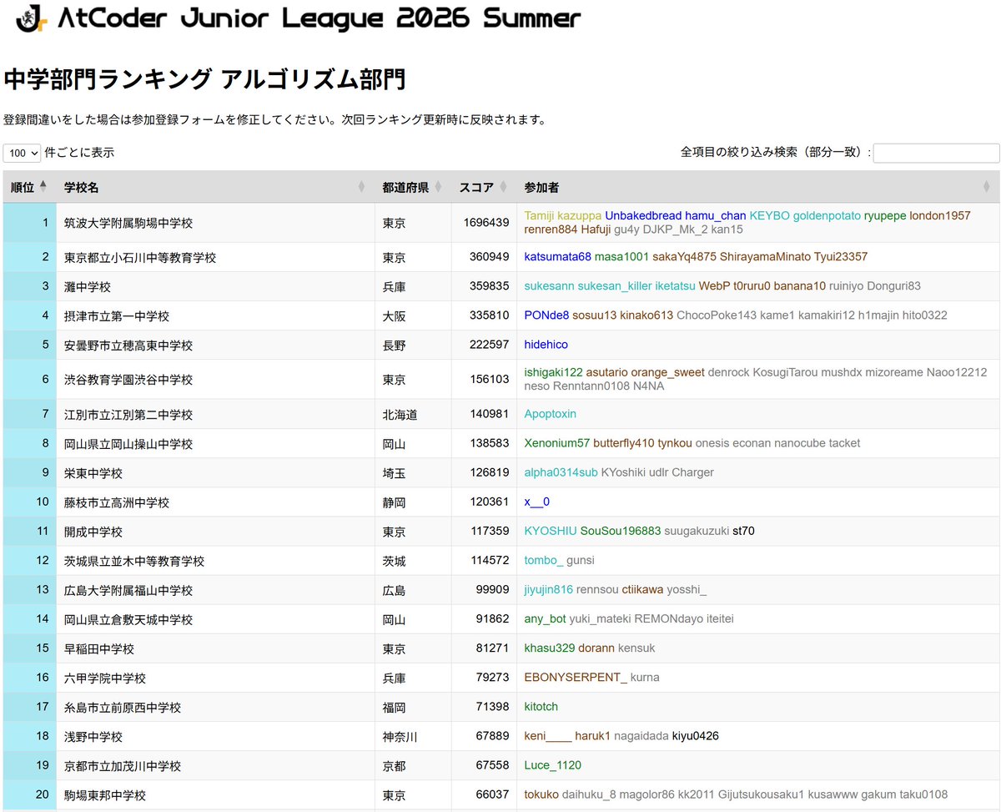Image resolution: width=1001 pixels, height=812 pixels.
Task: Click score value 66037
Action: tap(493, 795)
